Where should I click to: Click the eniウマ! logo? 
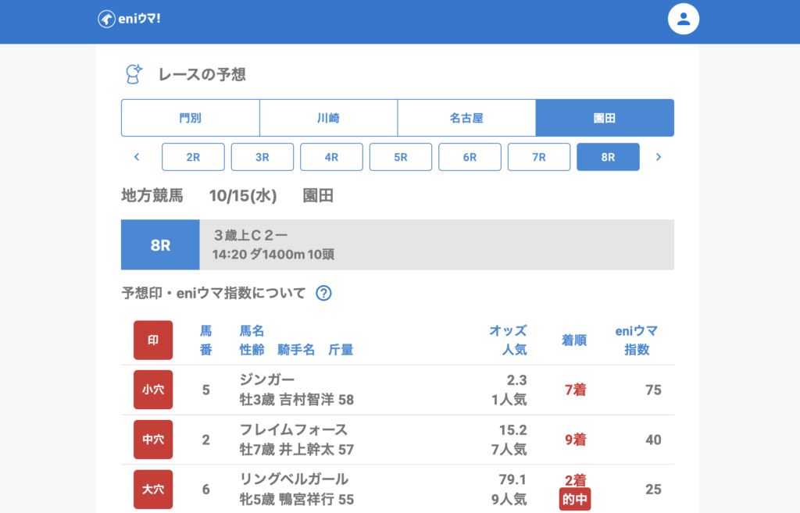point(129,19)
